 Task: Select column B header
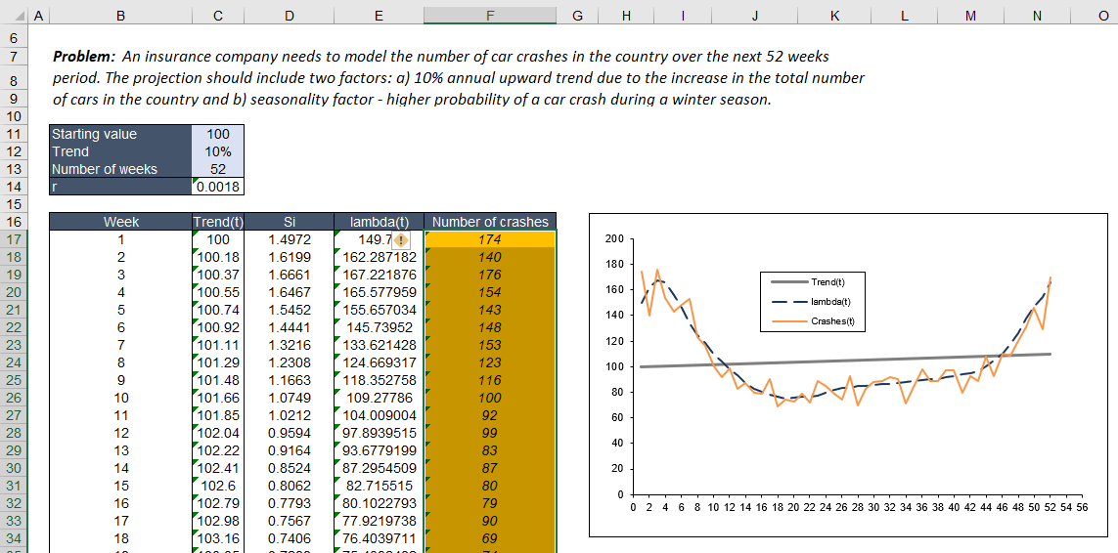tap(120, 16)
